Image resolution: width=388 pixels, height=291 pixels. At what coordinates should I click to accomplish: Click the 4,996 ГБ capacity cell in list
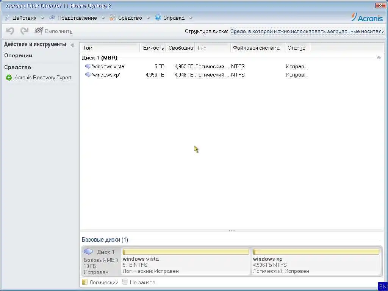155,75
